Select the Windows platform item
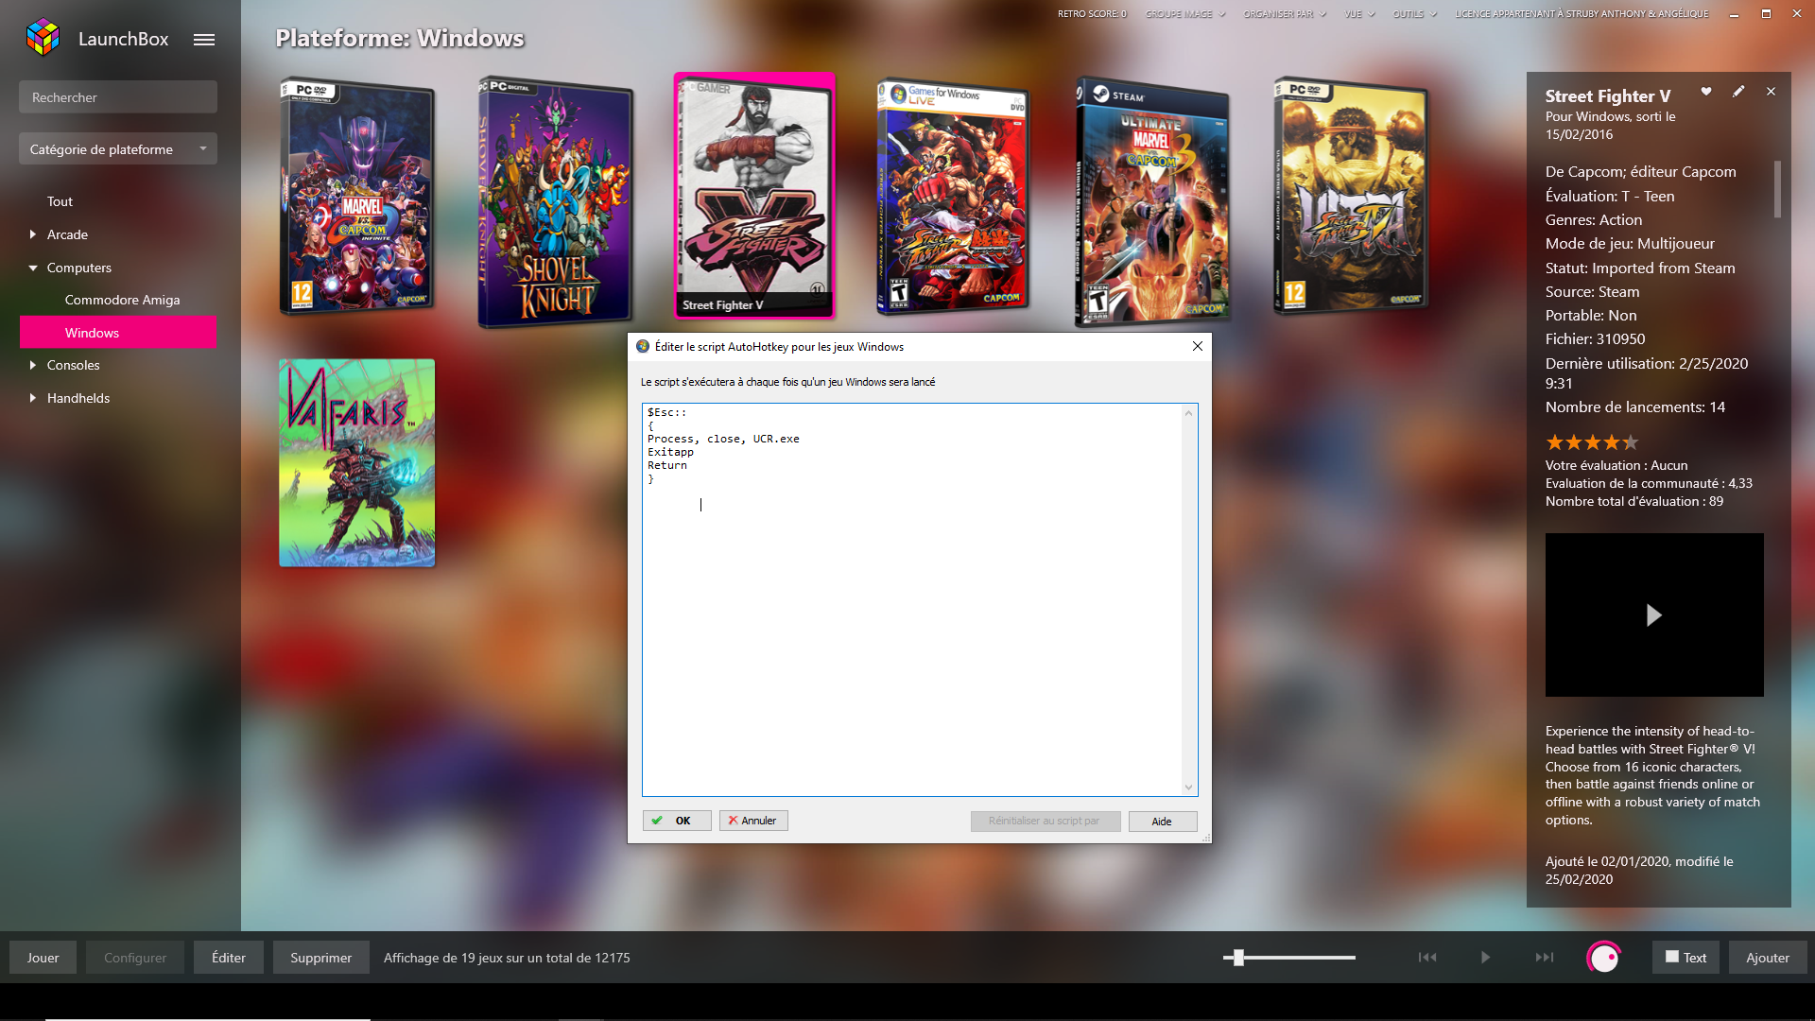 [118, 332]
